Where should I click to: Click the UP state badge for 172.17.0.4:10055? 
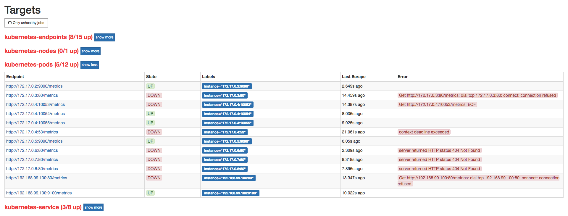(150, 123)
